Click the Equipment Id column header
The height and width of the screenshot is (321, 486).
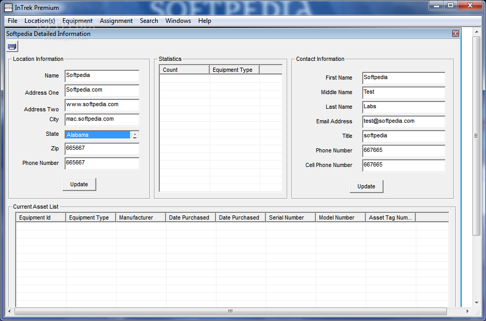click(41, 217)
